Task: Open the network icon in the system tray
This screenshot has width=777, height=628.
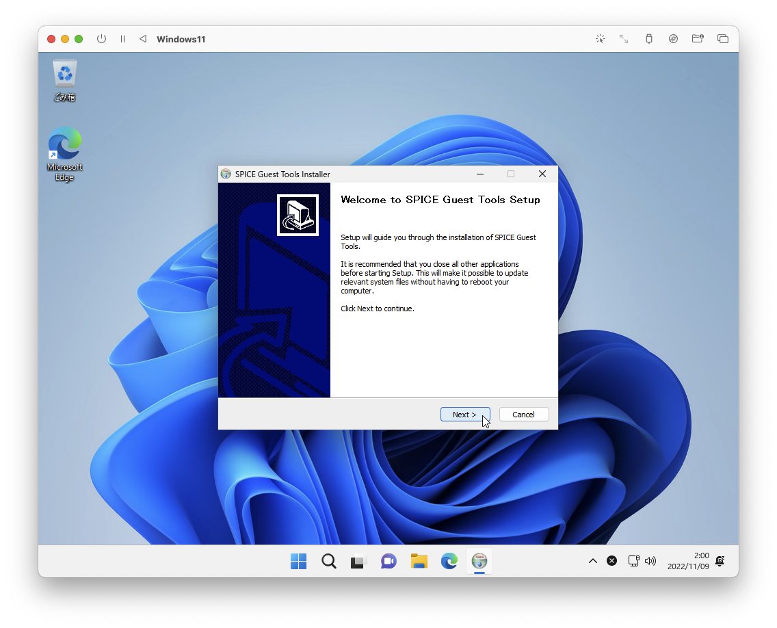Action: pyautogui.click(x=633, y=561)
